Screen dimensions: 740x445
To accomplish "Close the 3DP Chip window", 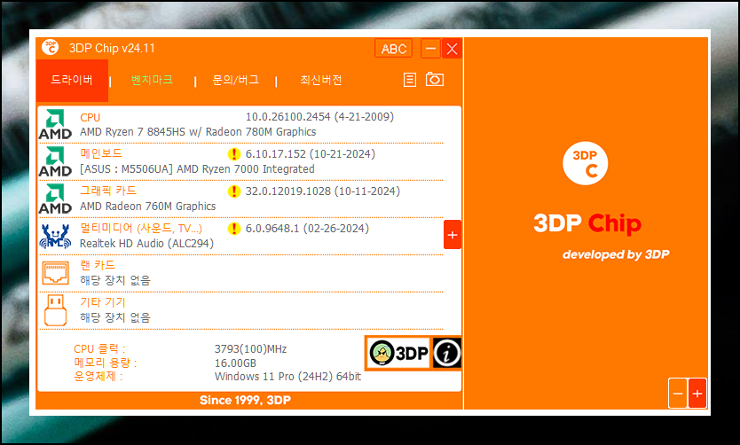I will [x=453, y=49].
